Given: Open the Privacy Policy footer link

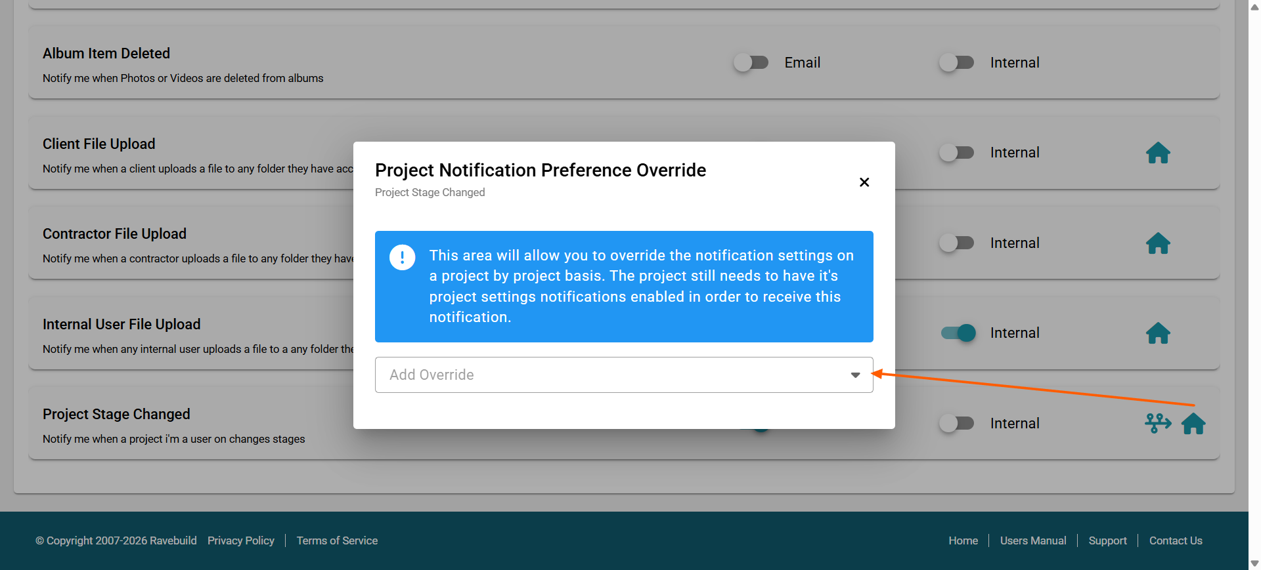Looking at the screenshot, I should pos(241,540).
